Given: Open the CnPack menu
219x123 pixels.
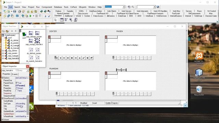Looking at the screenshot, I should [x=74, y=7].
